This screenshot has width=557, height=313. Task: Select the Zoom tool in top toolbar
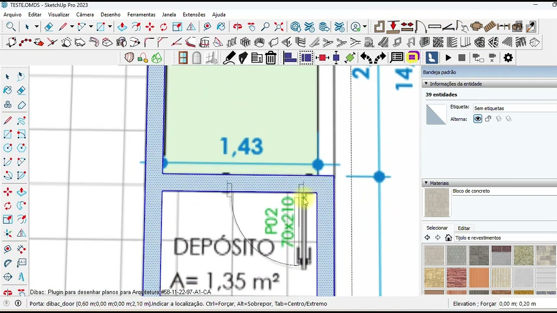click(265, 27)
